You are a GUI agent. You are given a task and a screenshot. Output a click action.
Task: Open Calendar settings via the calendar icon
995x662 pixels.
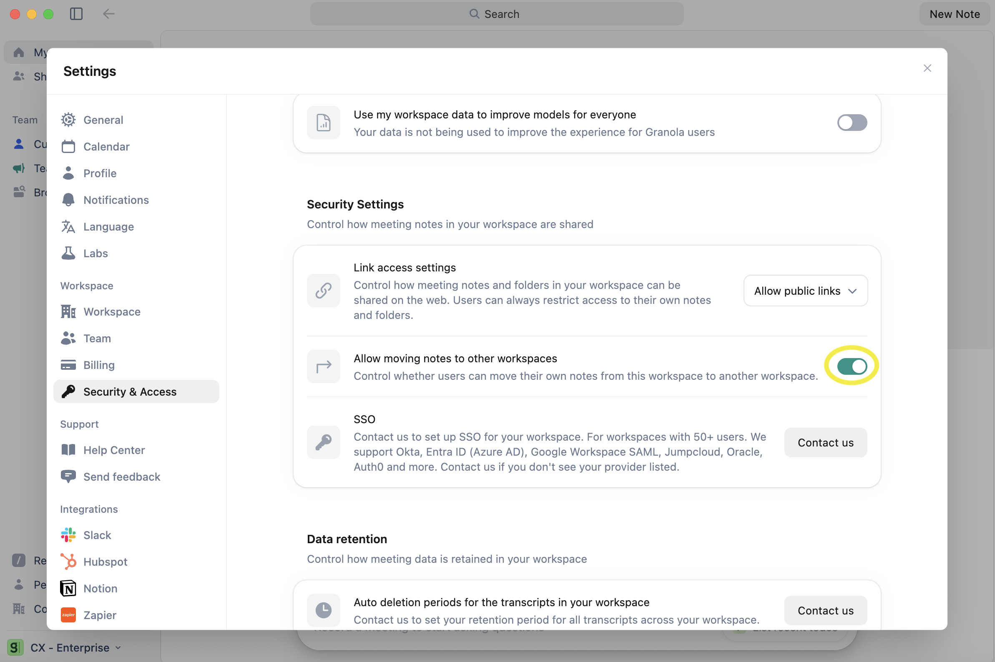68,146
